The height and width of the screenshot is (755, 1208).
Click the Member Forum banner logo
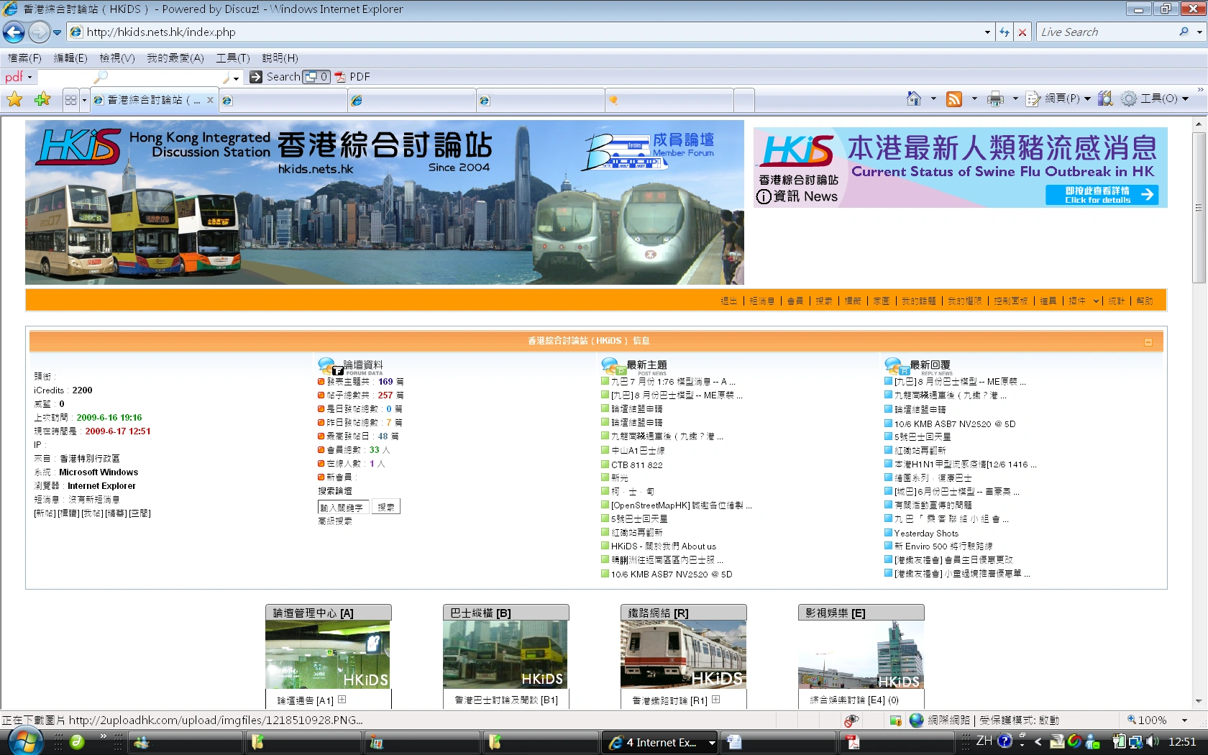click(649, 151)
